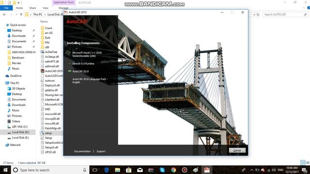Open the Home ribbon tab
Viewport: 310px width, 174px height.
click(19, 8)
